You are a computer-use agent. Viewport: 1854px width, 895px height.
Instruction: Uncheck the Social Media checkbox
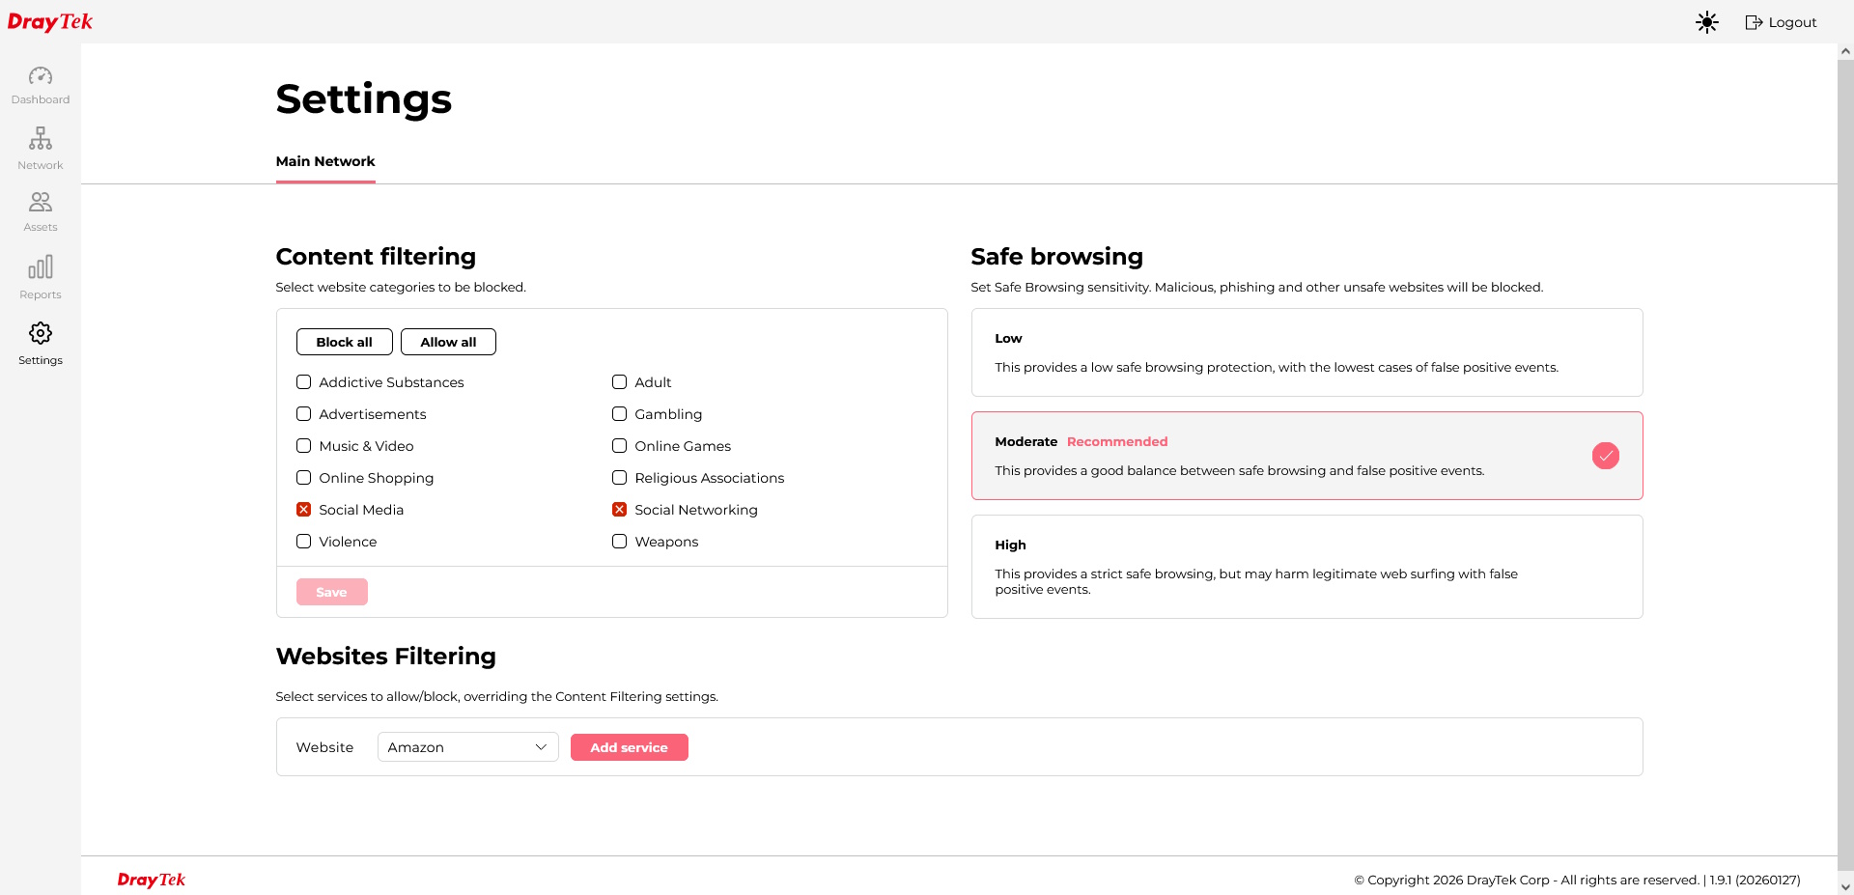pos(303,510)
